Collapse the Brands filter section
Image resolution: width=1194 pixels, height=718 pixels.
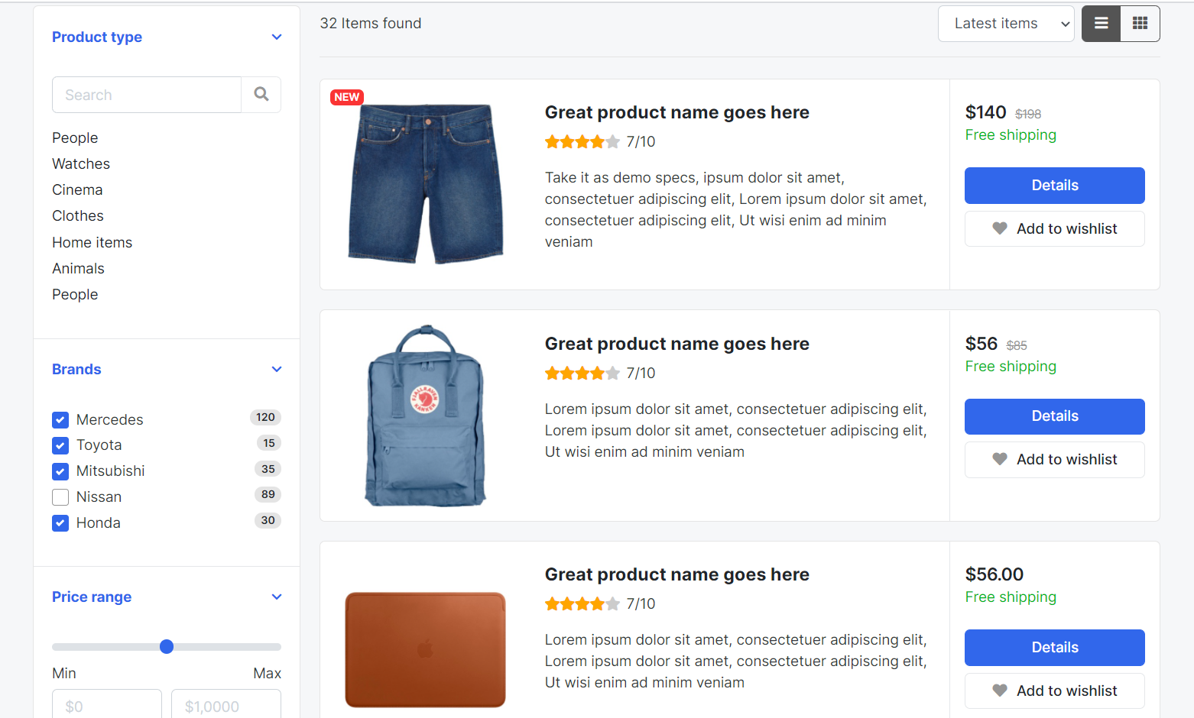(x=277, y=370)
